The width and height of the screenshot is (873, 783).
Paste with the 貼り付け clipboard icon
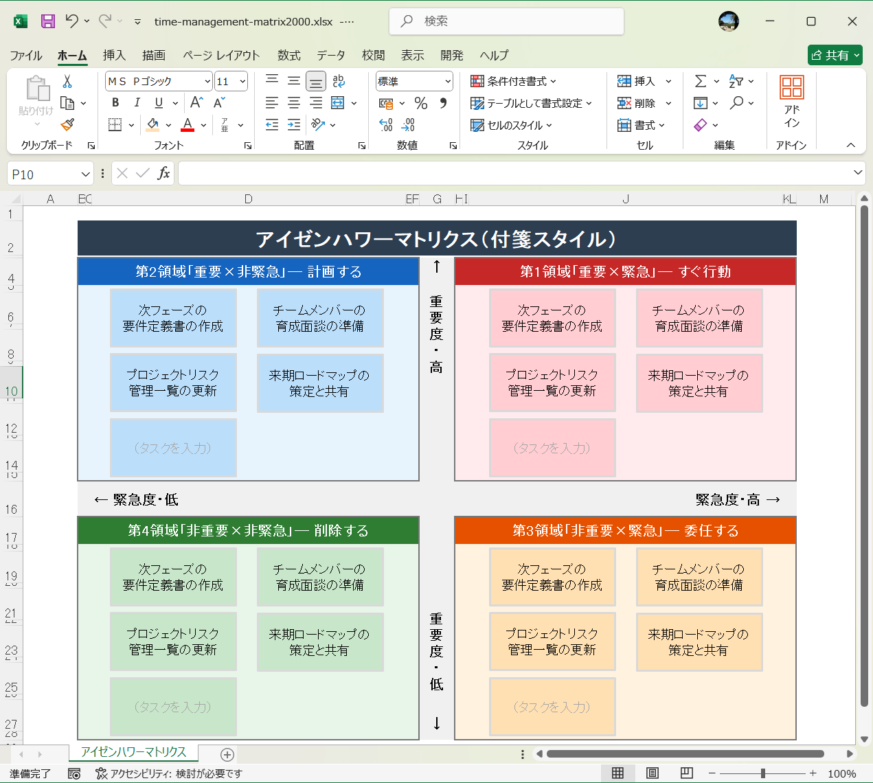[x=37, y=89]
